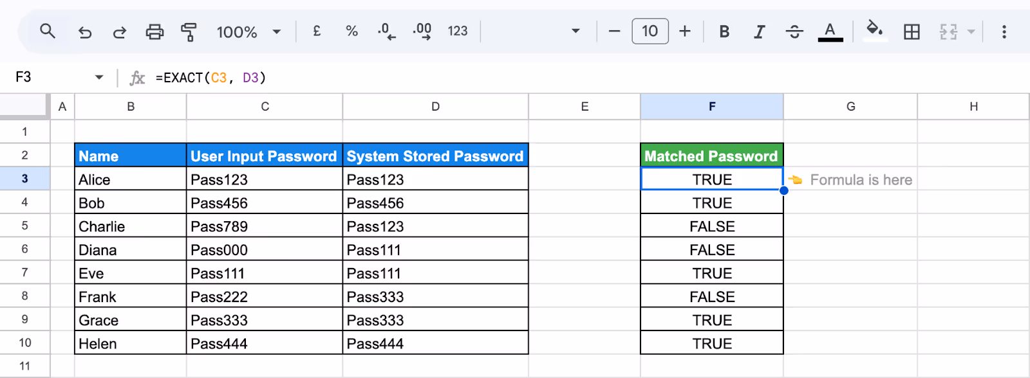Select column C header

(265, 107)
